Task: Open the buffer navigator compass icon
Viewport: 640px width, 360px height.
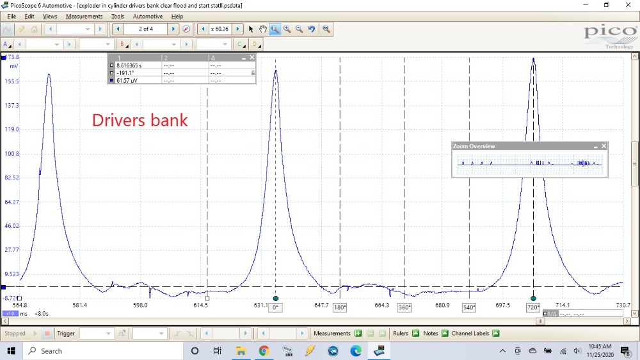Action: coord(186,29)
